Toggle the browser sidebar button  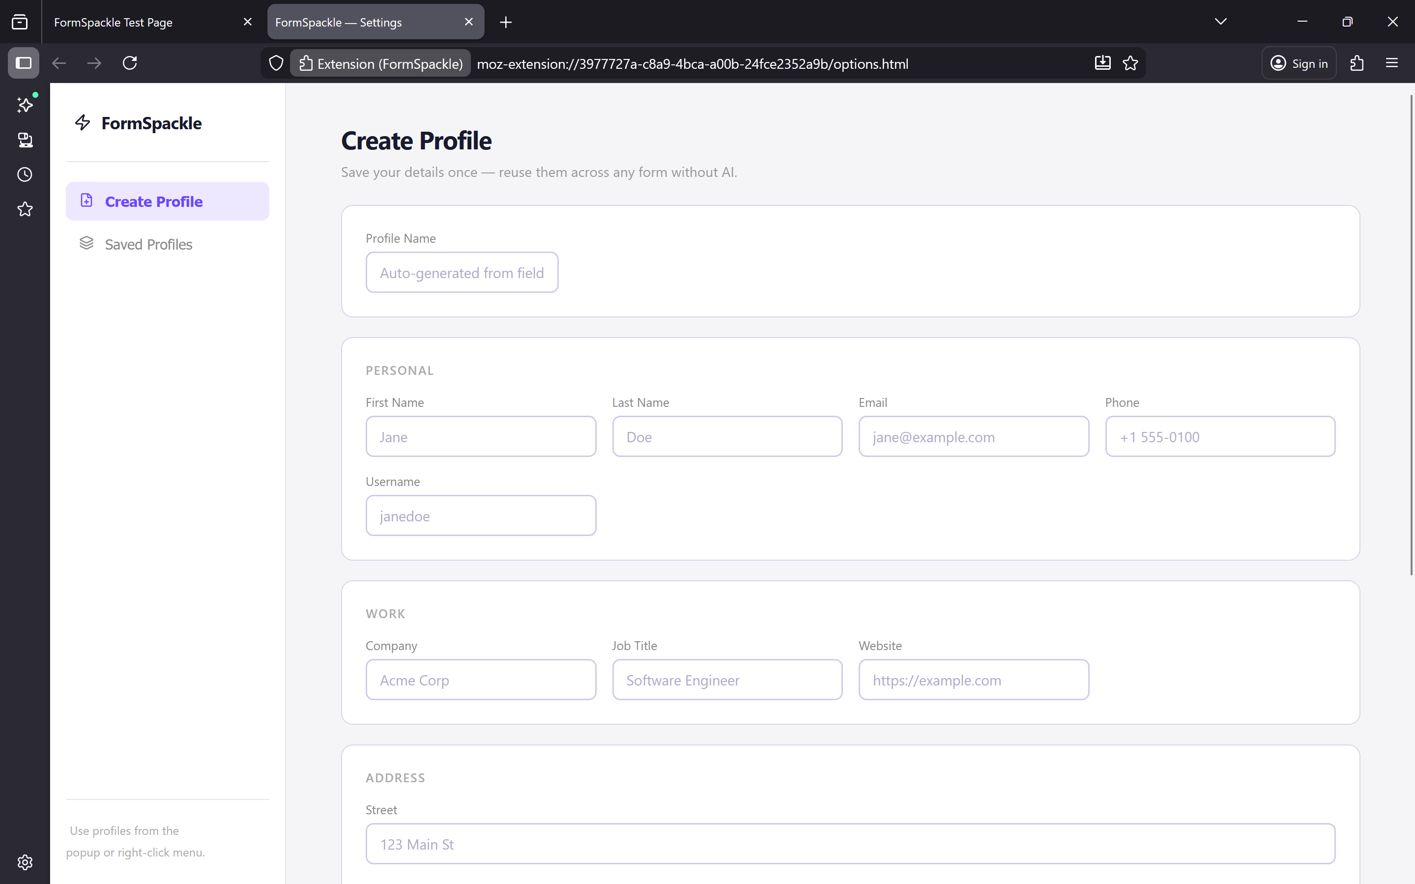point(24,63)
